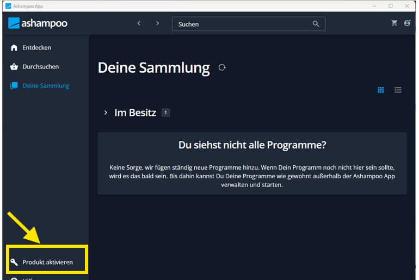Switch to grid view

click(x=381, y=90)
